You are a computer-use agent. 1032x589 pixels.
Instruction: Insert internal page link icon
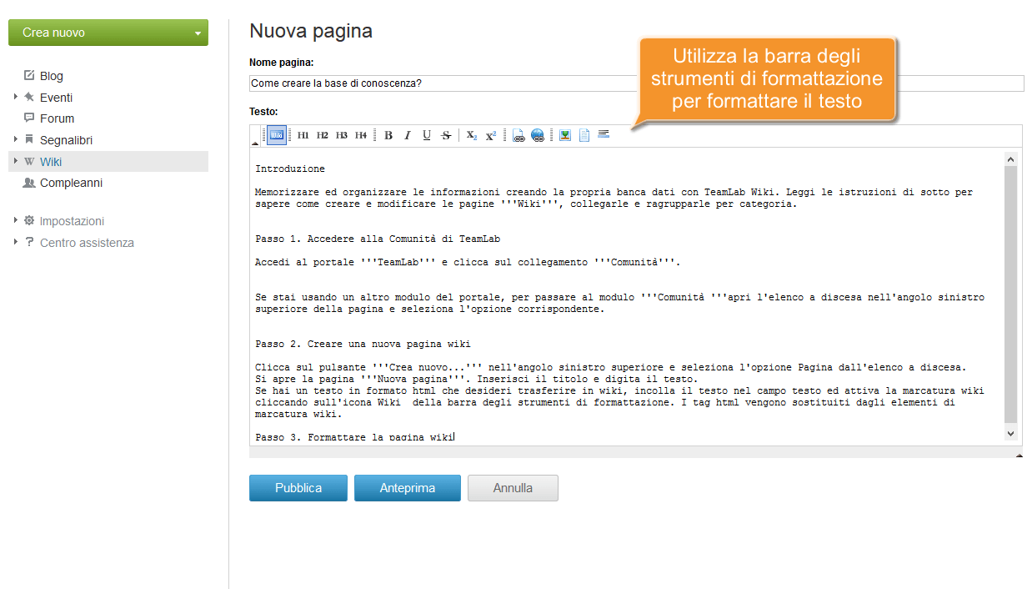coord(519,135)
